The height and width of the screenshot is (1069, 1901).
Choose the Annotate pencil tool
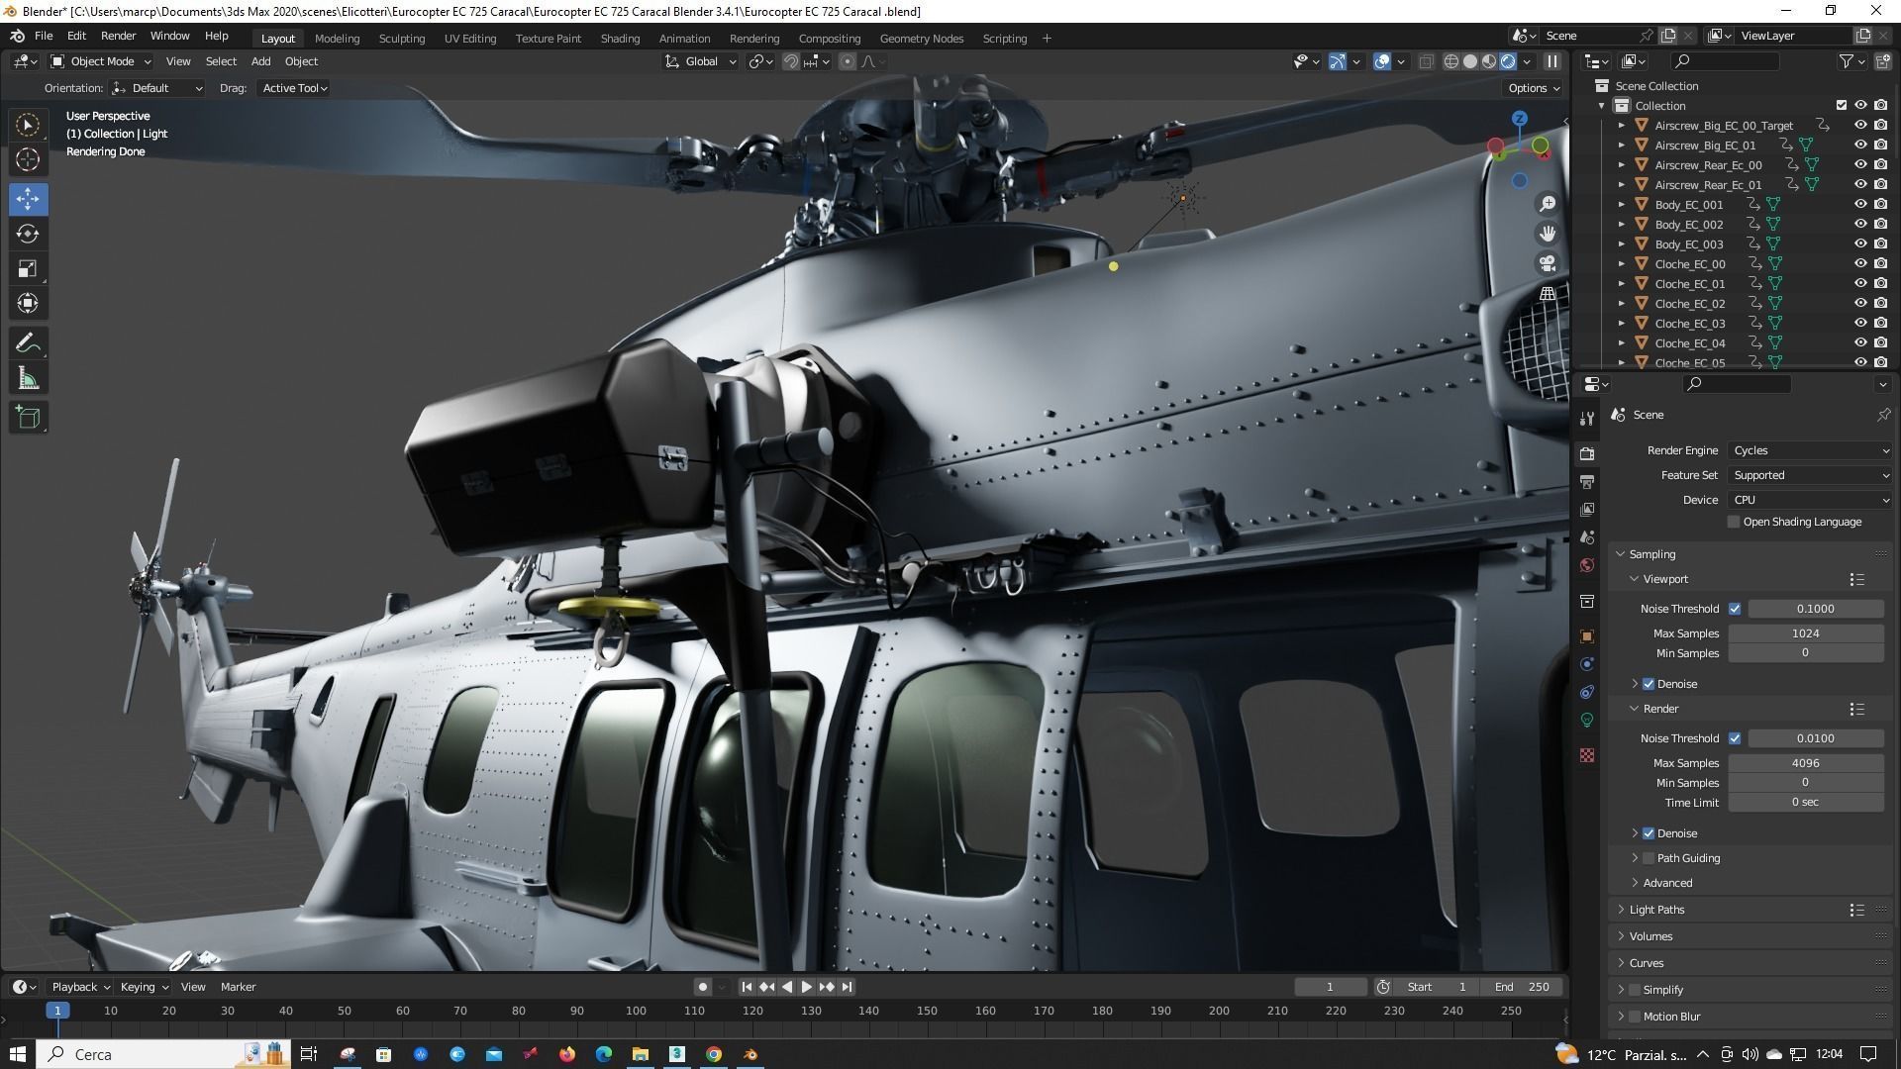(28, 343)
